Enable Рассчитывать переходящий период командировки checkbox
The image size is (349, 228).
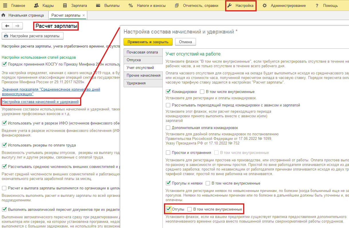[168, 105]
